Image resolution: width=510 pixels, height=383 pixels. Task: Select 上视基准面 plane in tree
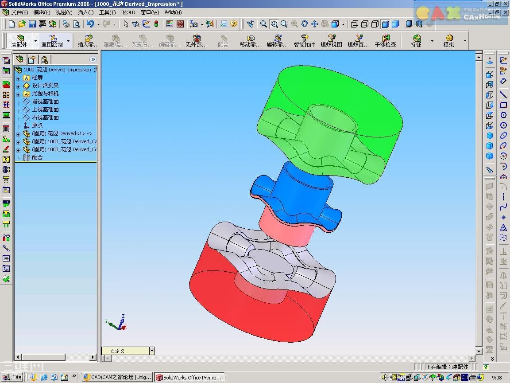click(x=45, y=109)
